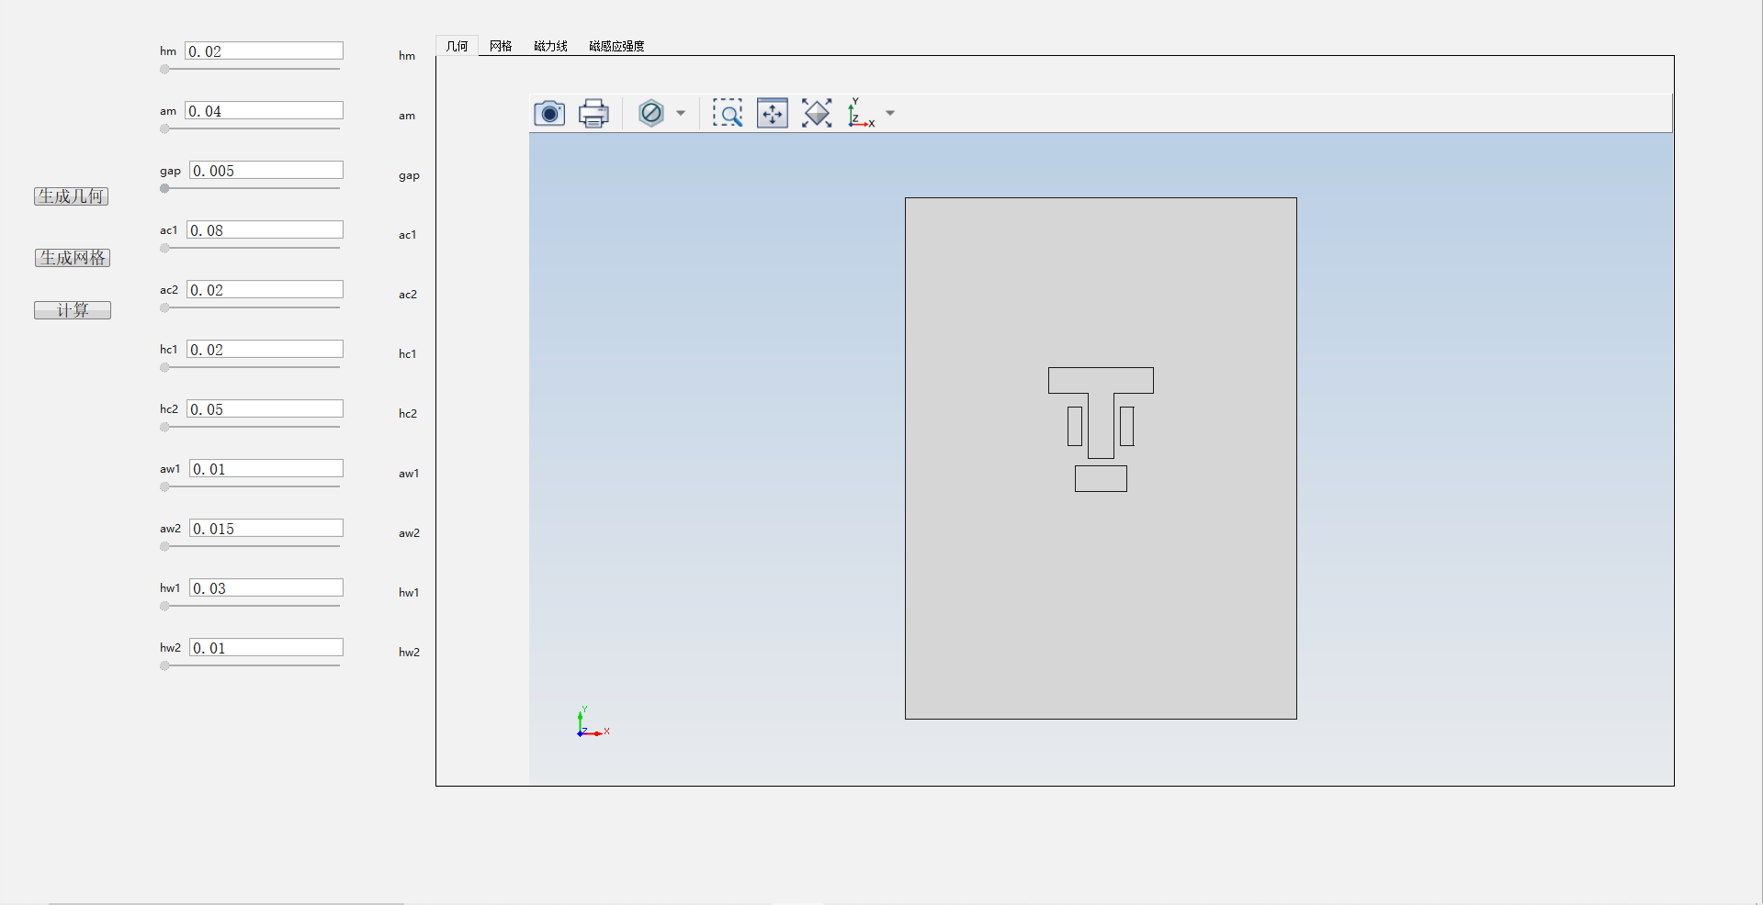Click the selection disable (circle-slash) icon
Image resolution: width=1763 pixels, height=905 pixels.
tap(651, 114)
